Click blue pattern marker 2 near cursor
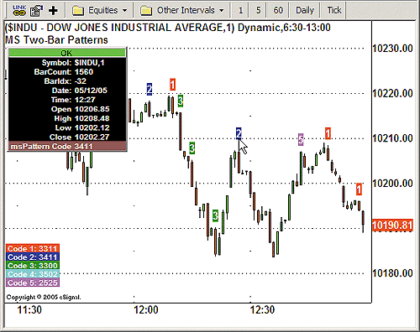This screenshot has height=332, width=420. tap(239, 133)
